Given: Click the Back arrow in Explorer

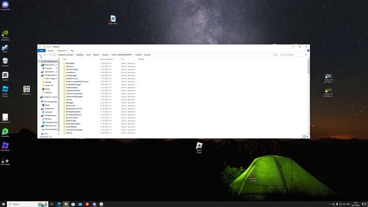Looking at the screenshot, I should pyautogui.click(x=40, y=55).
